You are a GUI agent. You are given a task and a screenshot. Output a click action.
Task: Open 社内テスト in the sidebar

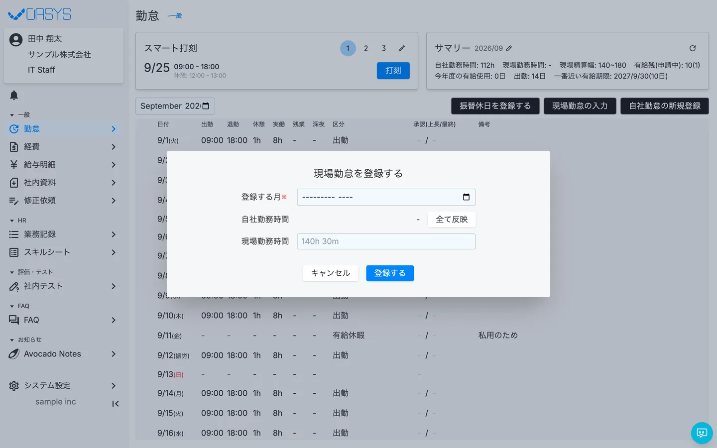pos(64,286)
